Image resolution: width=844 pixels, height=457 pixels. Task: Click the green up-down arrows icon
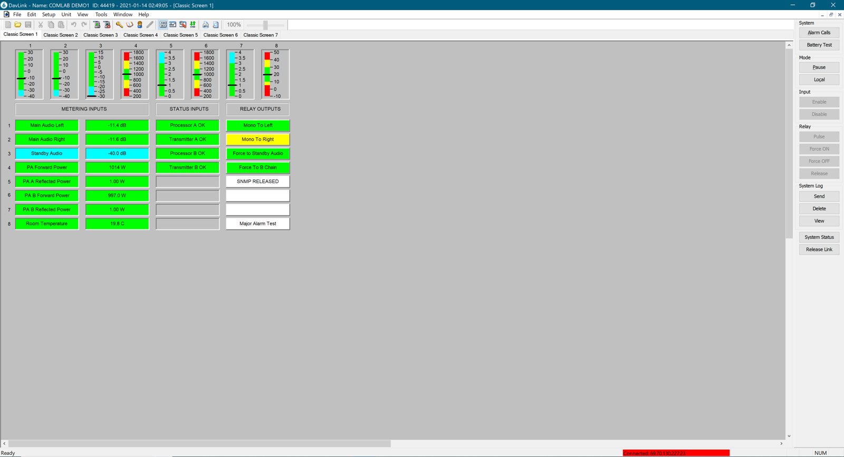pos(193,25)
